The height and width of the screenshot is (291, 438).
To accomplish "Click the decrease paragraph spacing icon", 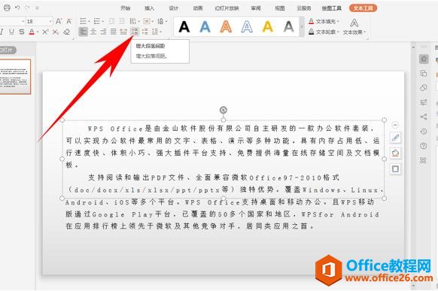I will [145, 32].
